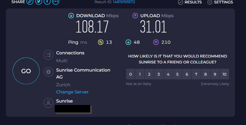Click the download arrow icon beside DOWNLOAD
This screenshot has width=246, height=125.
click(x=71, y=16)
